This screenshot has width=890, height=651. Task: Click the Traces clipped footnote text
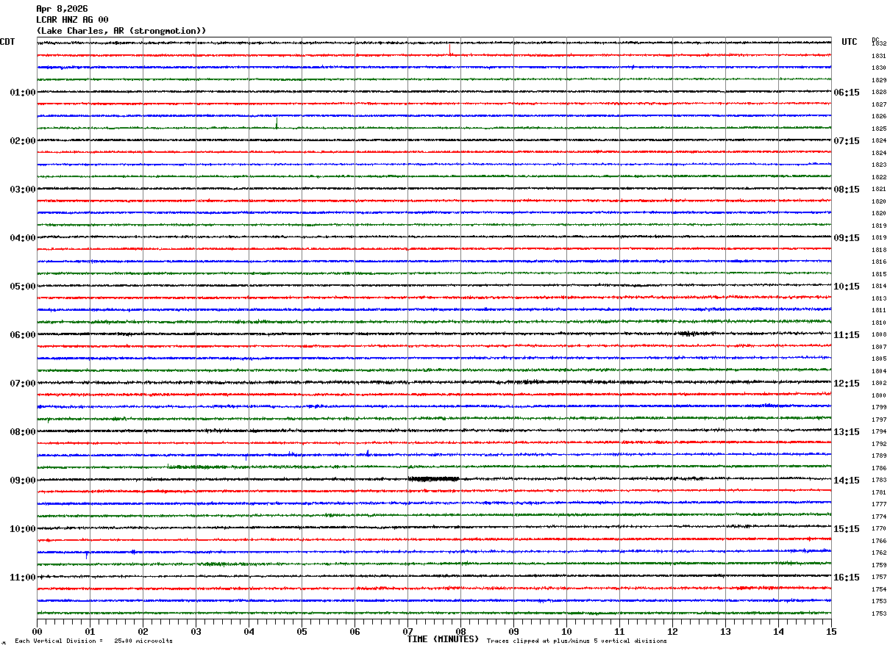pos(577,641)
